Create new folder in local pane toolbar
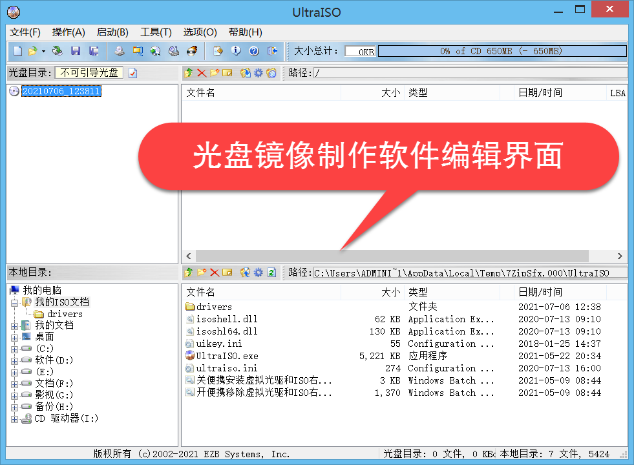This screenshot has height=465, width=634. 202,273
